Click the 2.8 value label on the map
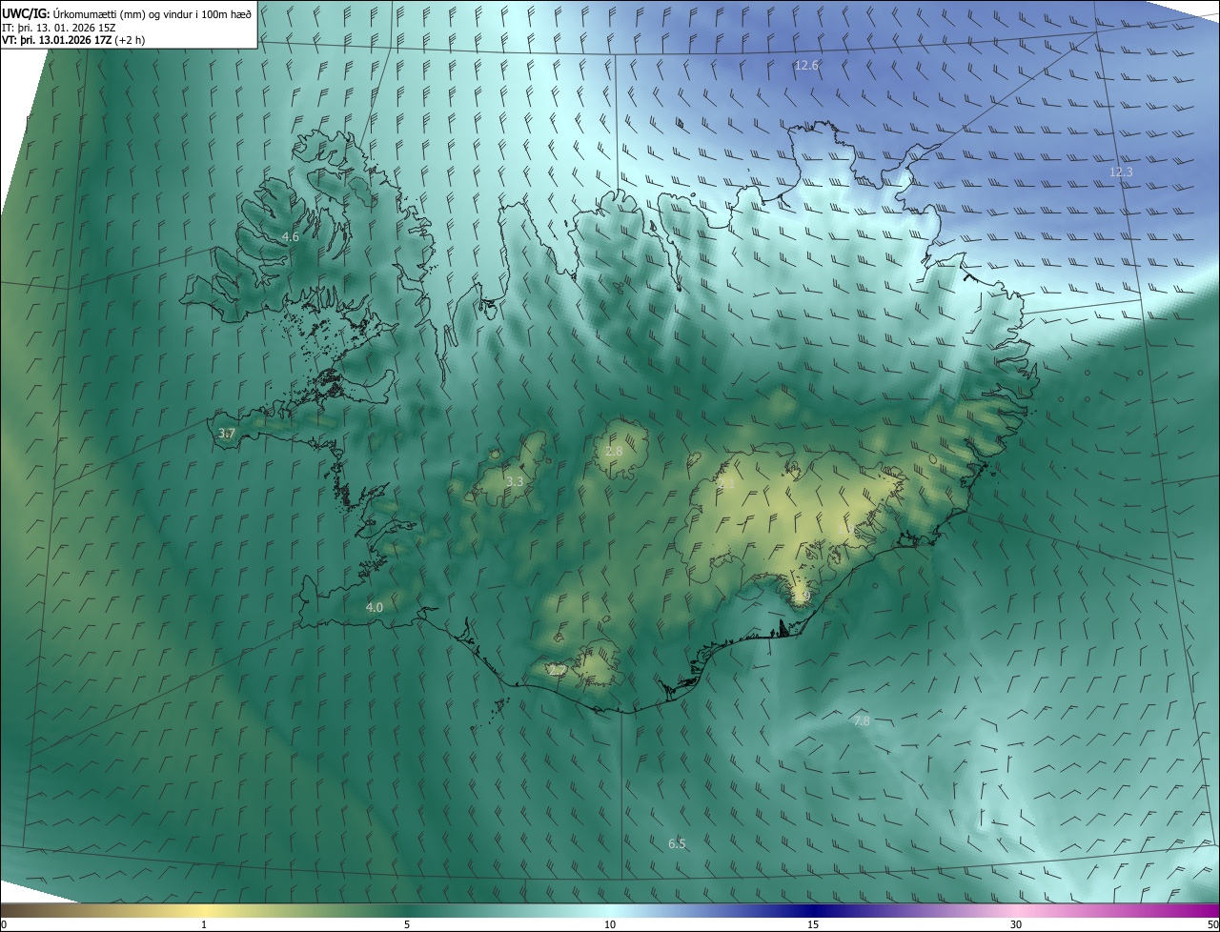Image resolution: width=1220 pixels, height=932 pixels. 614,452
